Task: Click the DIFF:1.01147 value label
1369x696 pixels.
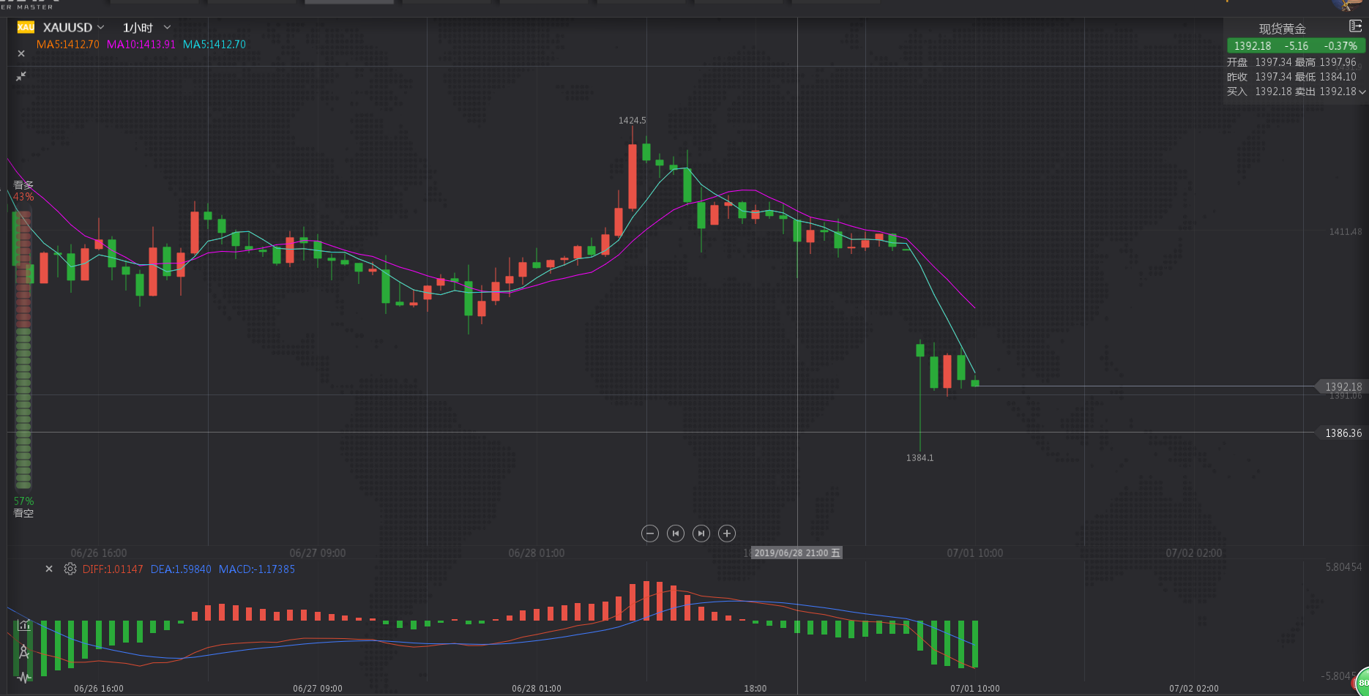Action: click(x=113, y=569)
